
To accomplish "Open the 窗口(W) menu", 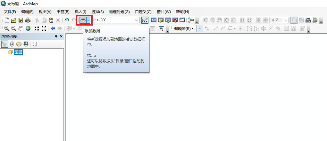I will coord(164,12).
